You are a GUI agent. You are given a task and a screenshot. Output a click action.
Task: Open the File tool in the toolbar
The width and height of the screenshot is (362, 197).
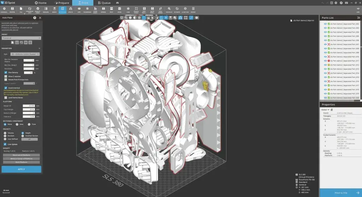(21, 10)
